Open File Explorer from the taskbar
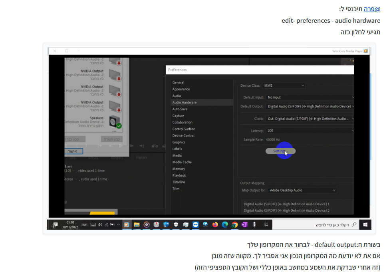385x276 pixels. click(x=137, y=224)
